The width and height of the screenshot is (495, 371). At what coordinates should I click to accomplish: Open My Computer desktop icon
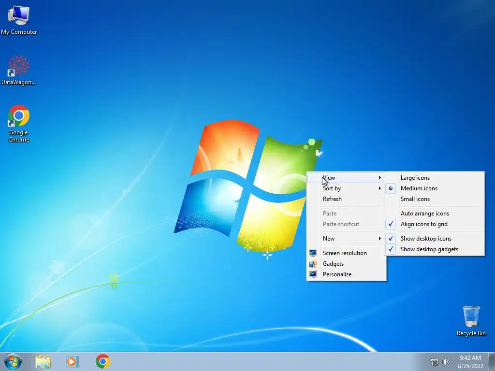pos(19,20)
